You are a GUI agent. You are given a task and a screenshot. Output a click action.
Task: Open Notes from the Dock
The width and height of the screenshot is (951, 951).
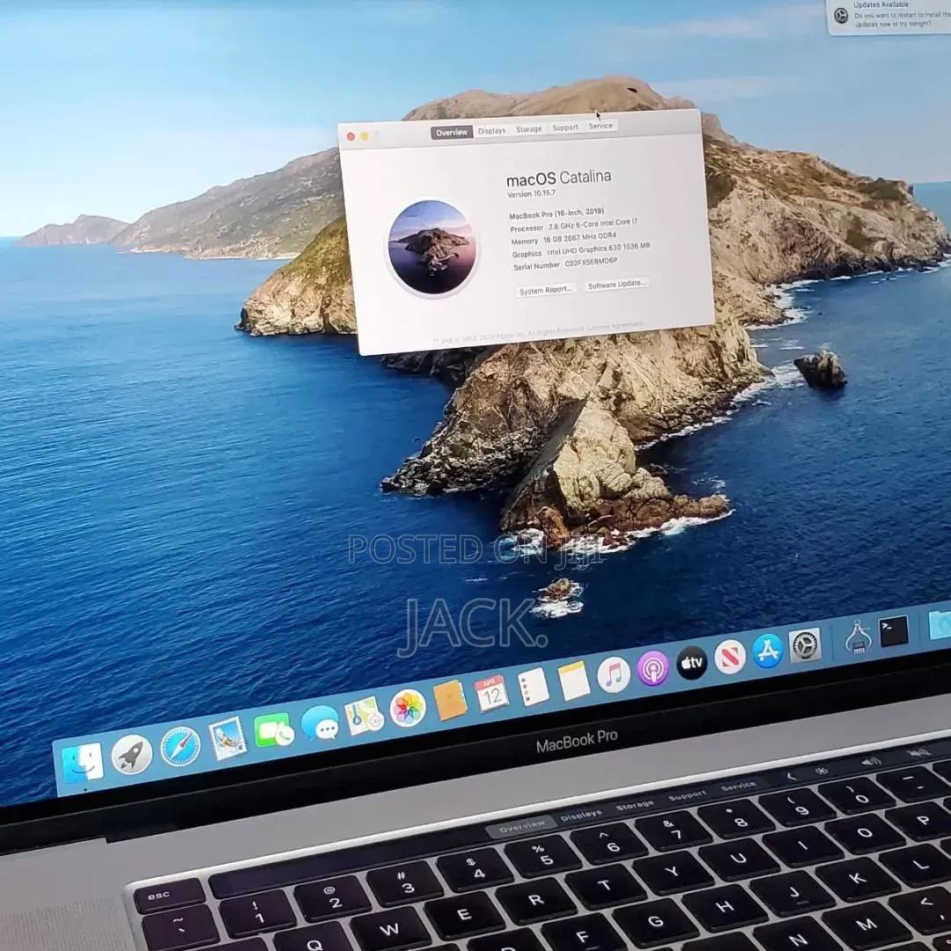click(573, 680)
